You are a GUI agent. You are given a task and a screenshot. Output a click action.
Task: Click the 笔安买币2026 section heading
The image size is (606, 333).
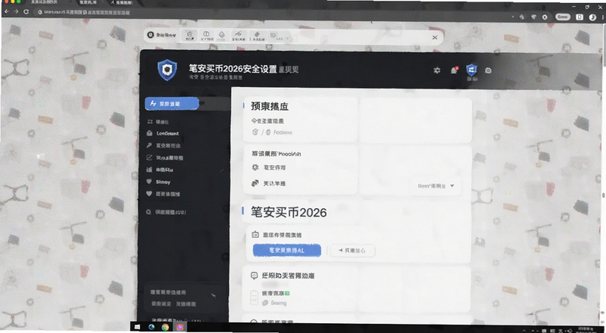289,212
